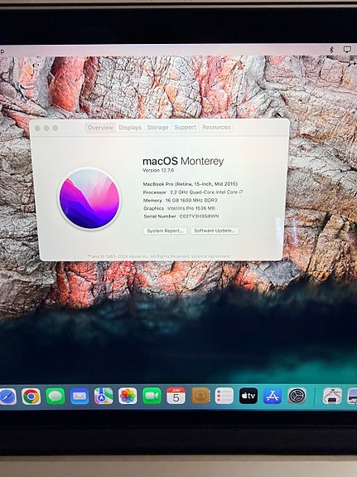Switch to the Storage tab
The height and width of the screenshot is (477, 357).
157,128
